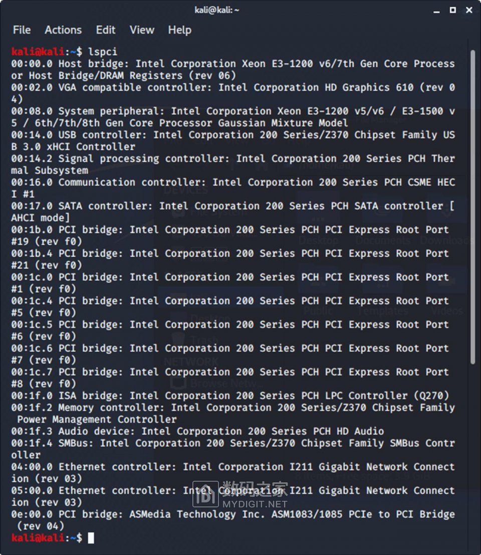Click the 00:1f.3 Audio device line
481x555 pixels.
pyautogui.click(x=198, y=431)
